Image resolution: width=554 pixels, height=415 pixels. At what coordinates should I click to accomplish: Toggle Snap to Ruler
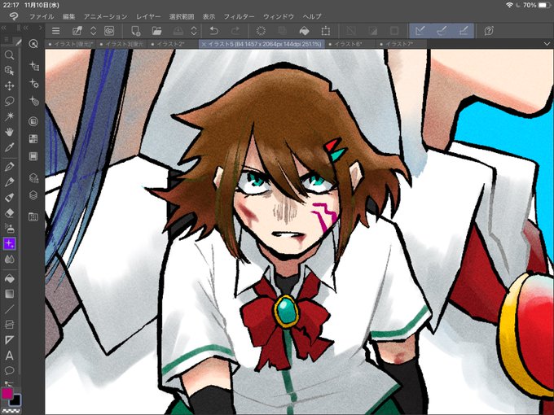(420, 31)
